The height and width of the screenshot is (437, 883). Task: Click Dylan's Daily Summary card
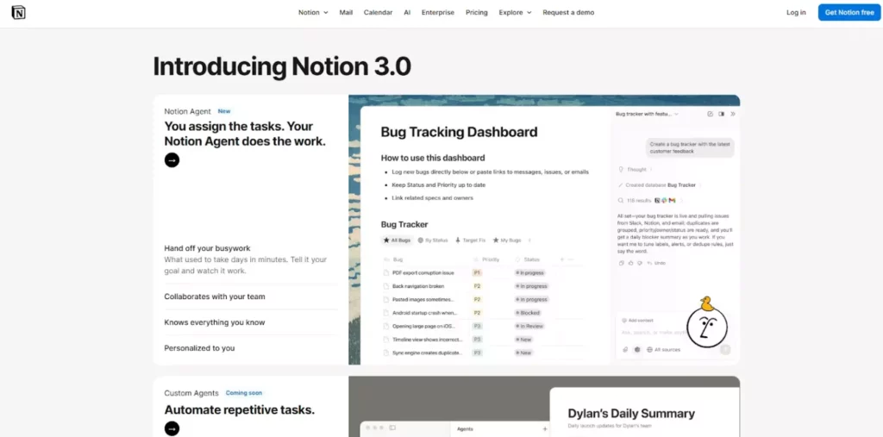point(644,412)
